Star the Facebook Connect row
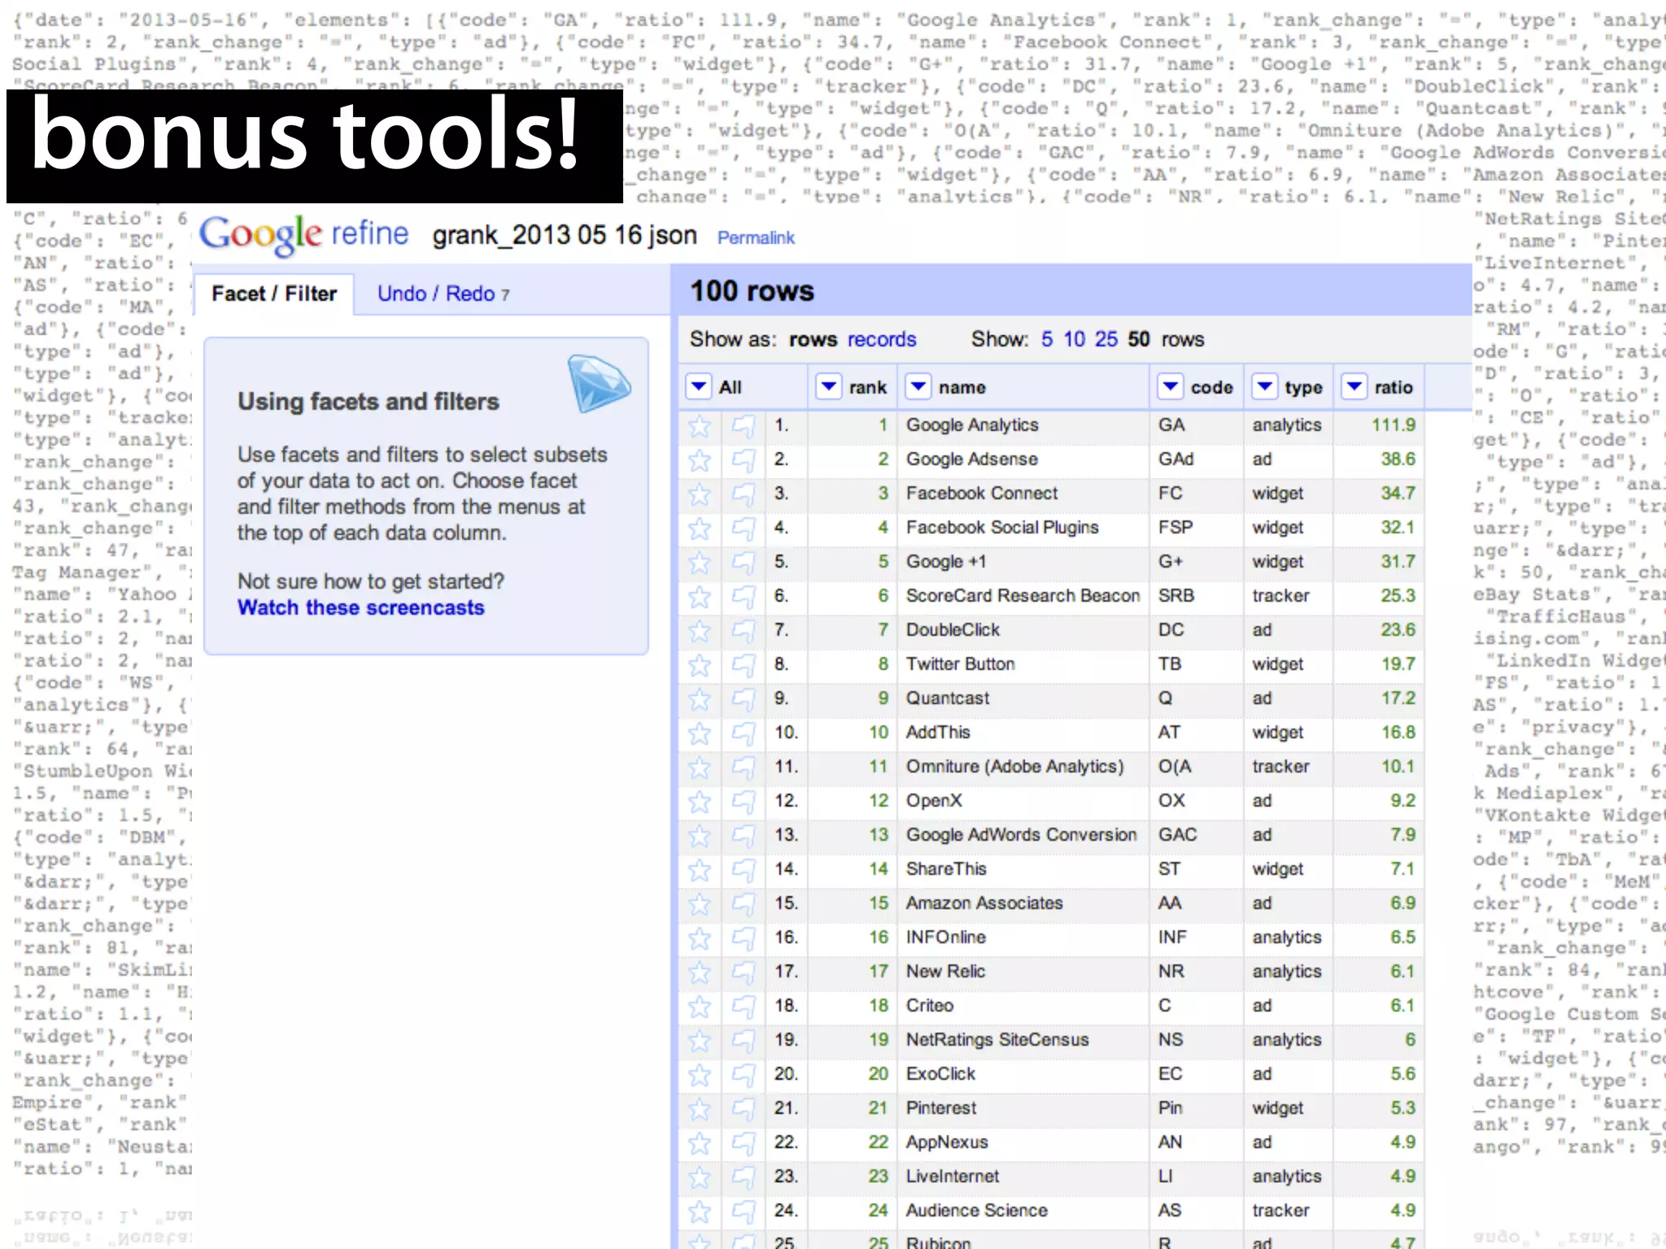Screen dimensions: 1666x1249 [700, 494]
